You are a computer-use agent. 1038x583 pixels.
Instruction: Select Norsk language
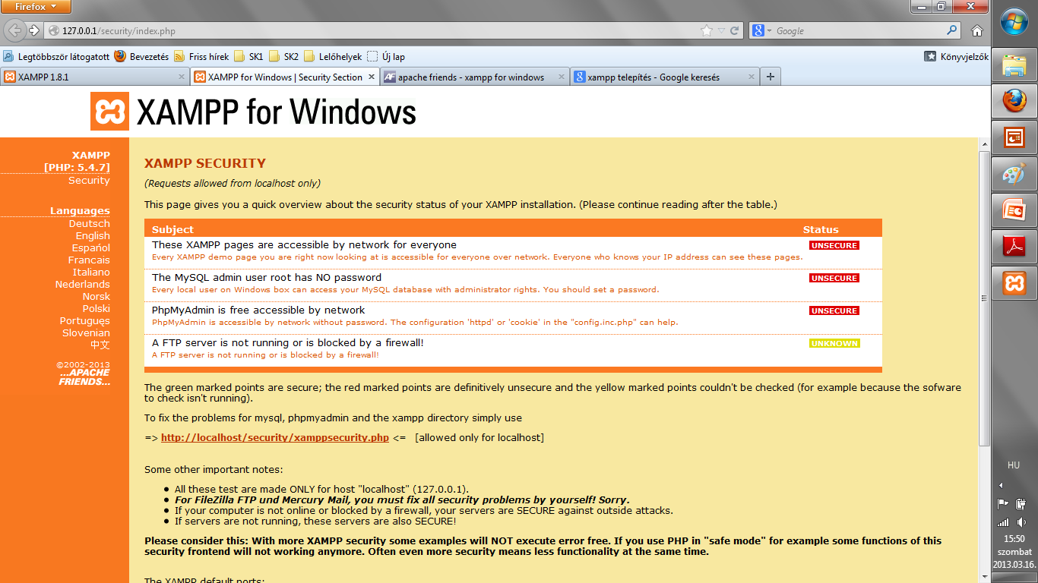click(x=97, y=297)
